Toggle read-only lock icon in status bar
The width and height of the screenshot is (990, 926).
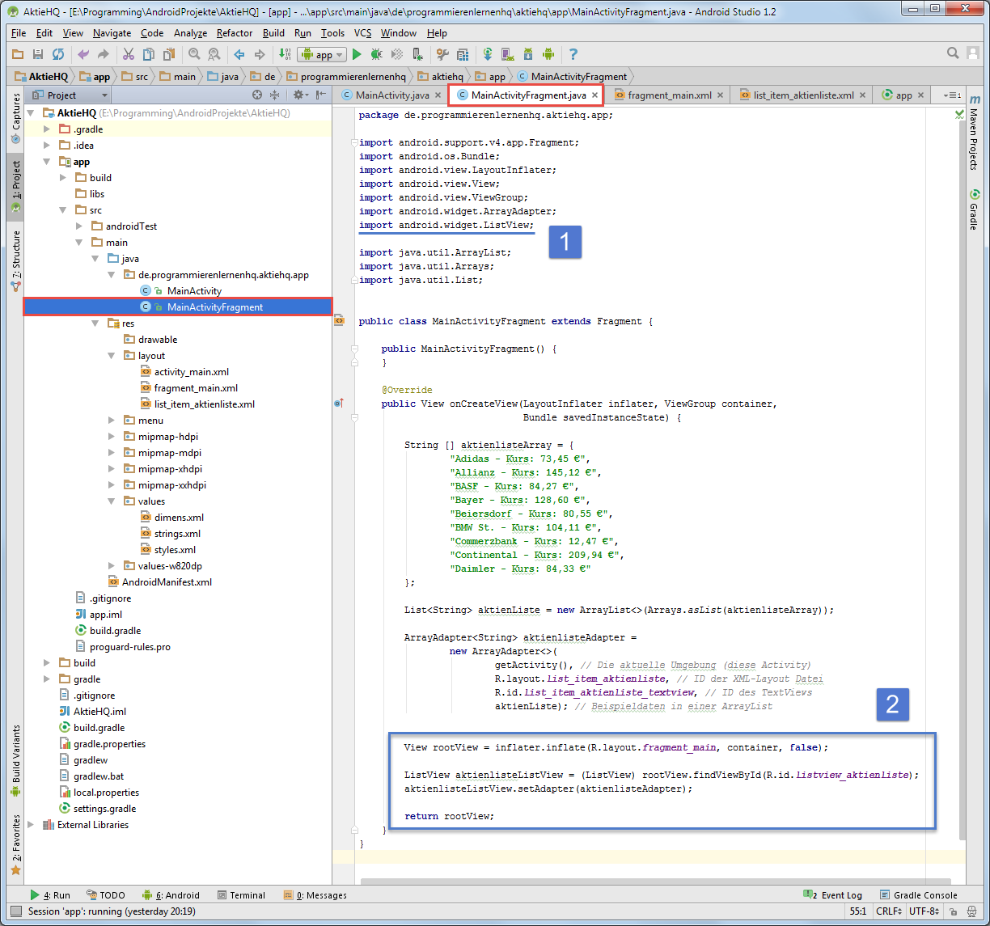point(953,911)
